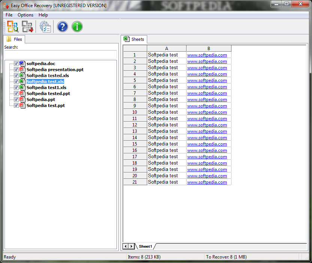
Task: Click the sheet tabs scroll right arrow
Action: (x=131, y=246)
